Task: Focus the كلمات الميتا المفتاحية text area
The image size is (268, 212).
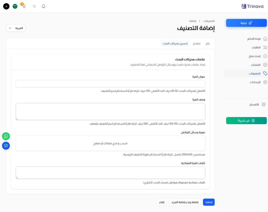Action: point(110,173)
